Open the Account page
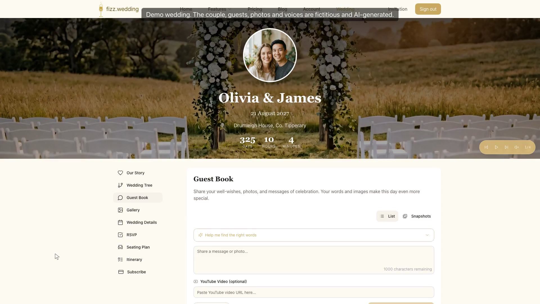The width and height of the screenshot is (540, 304). tap(312, 9)
